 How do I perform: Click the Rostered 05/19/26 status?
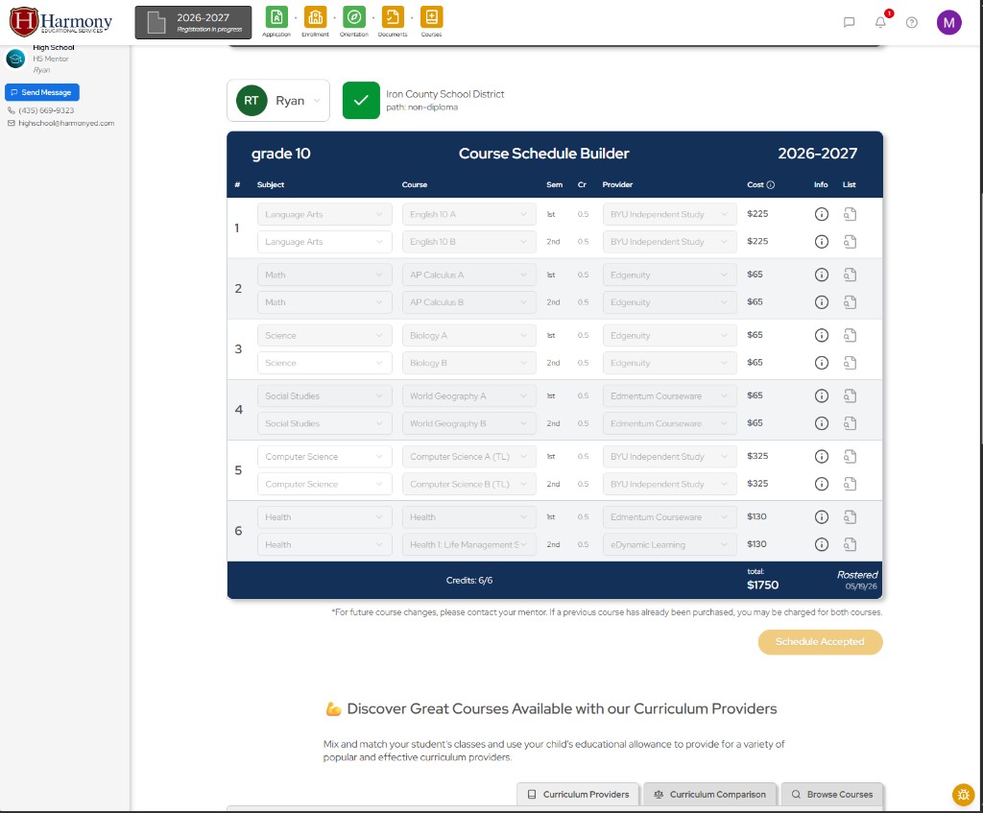(857, 581)
